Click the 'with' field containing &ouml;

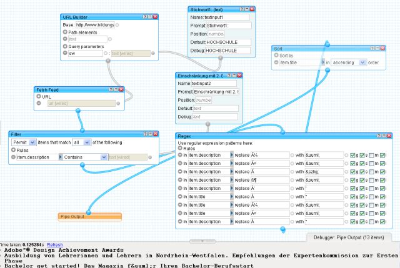(324, 180)
